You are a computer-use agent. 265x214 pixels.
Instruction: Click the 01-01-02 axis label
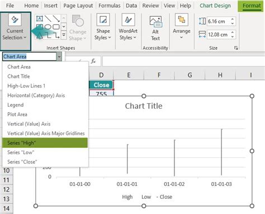(x=174, y=184)
